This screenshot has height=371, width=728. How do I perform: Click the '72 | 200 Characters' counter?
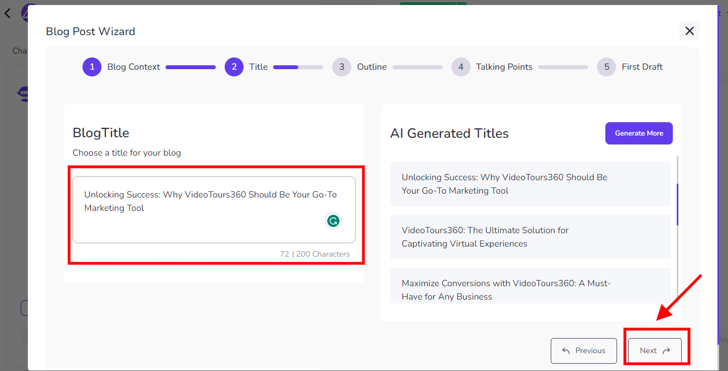(315, 254)
